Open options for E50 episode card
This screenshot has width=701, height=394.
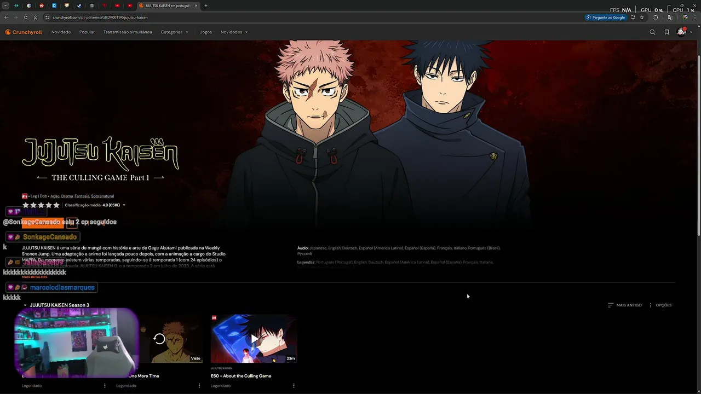(294, 386)
